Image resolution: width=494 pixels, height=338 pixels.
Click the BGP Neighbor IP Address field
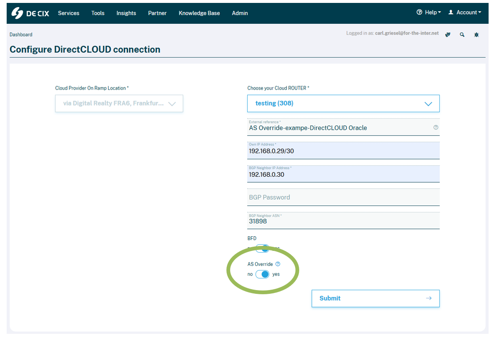pos(343,174)
